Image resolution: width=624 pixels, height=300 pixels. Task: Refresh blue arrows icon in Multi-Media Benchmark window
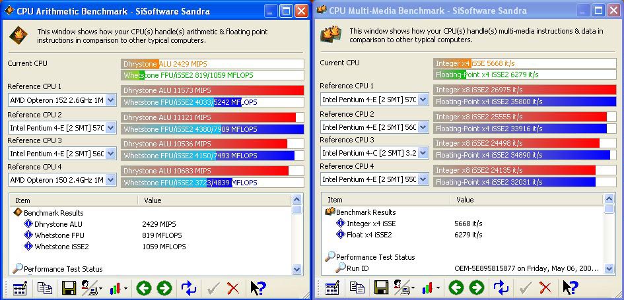click(x=501, y=287)
